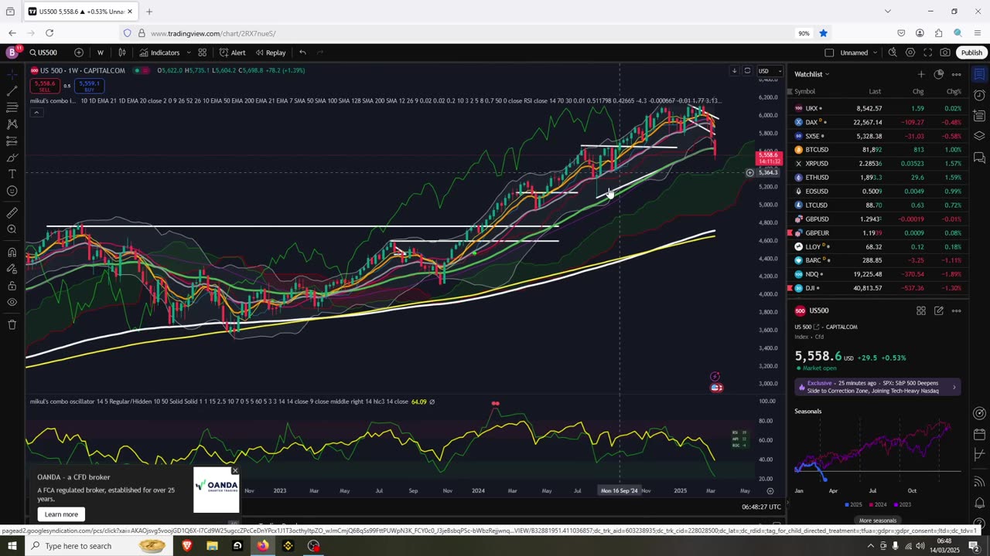
Task: Select BTCUSD row in watchlist
Action: tap(878, 150)
